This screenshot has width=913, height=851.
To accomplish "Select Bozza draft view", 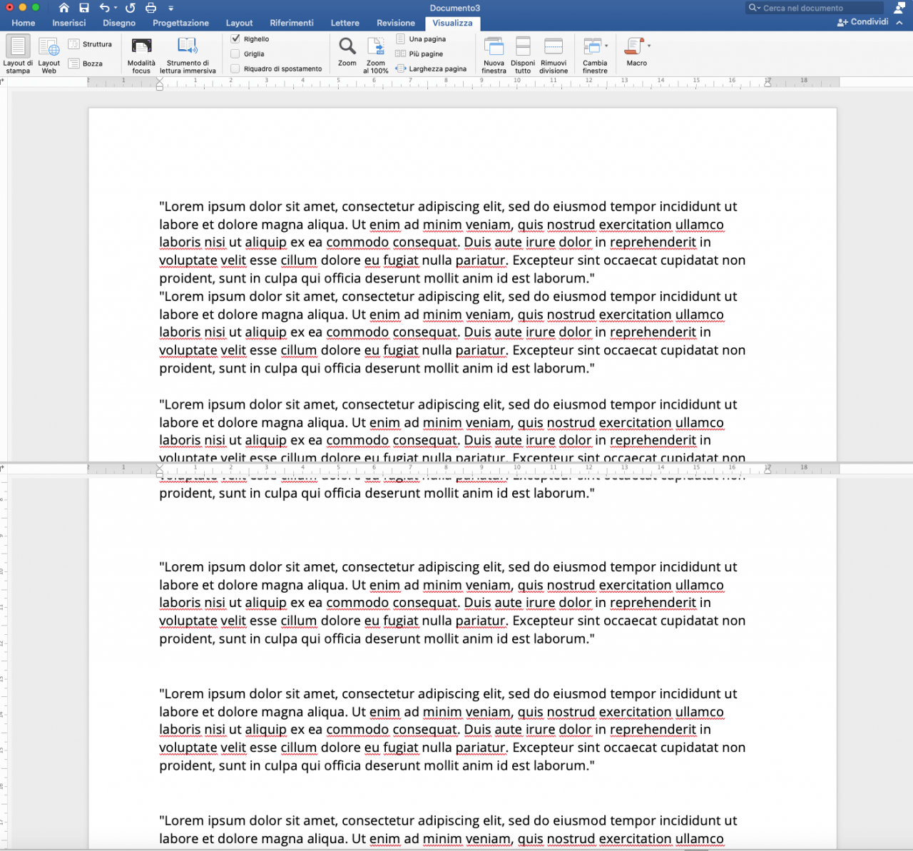I will pos(86,63).
